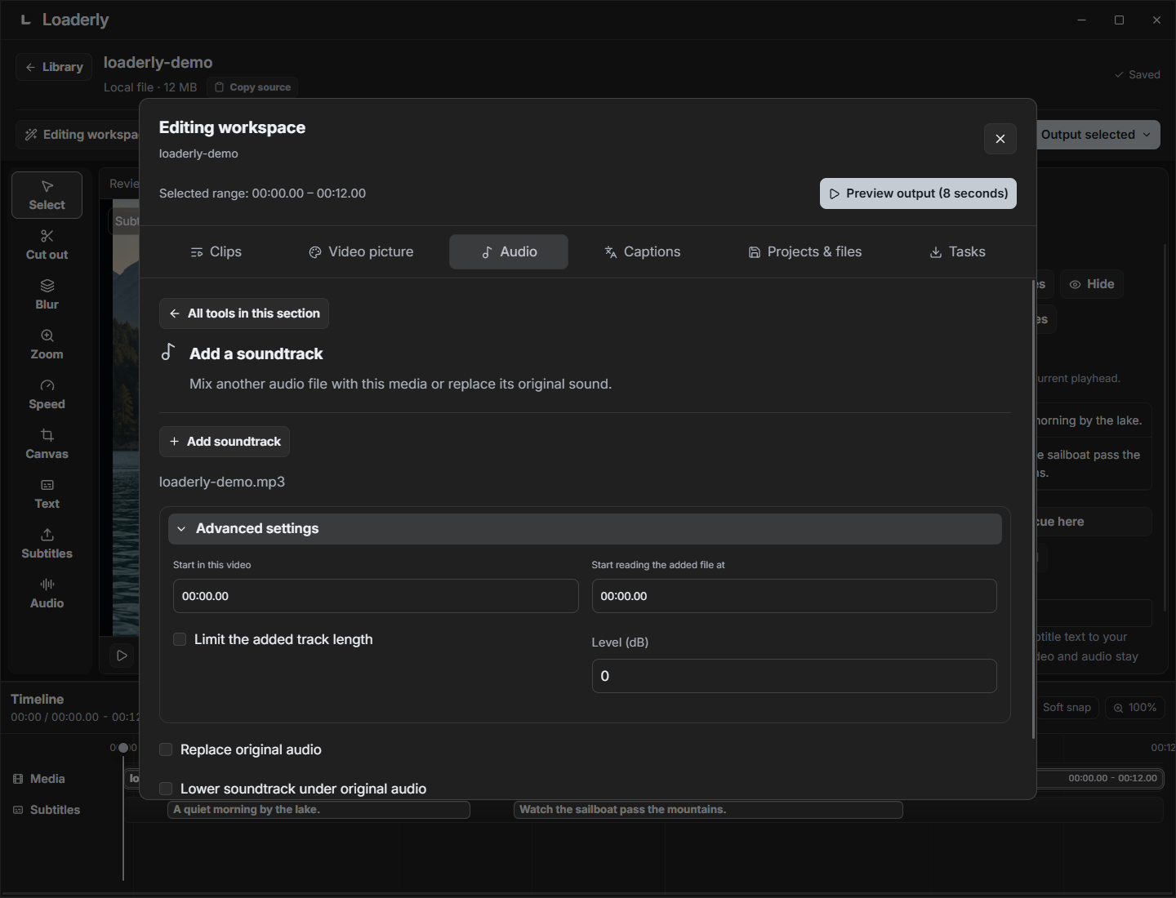Select subtitle clip 'Watch the sailboat pass the mountains.'

[x=708, y=810]
